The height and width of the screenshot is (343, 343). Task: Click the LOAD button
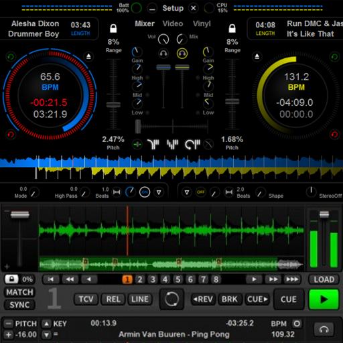[x=324, y=279]
